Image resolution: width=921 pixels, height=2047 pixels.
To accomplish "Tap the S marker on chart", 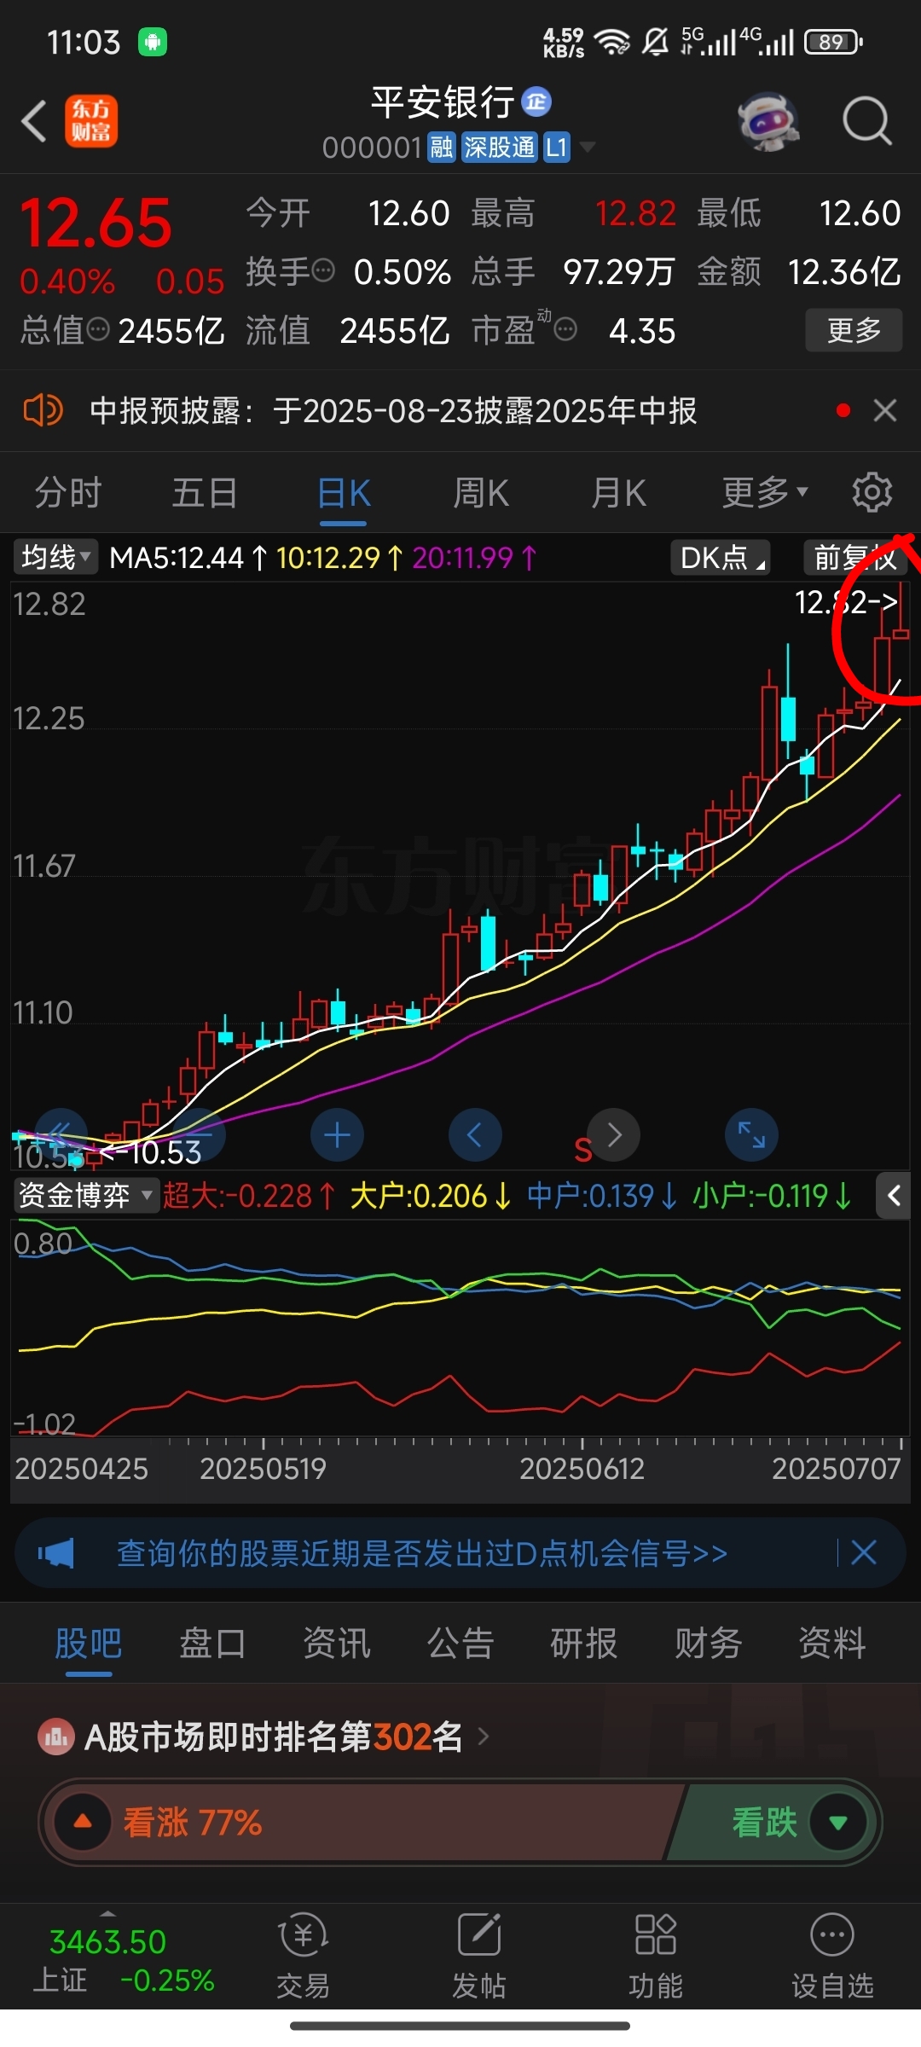I will tap(583, 1151).
